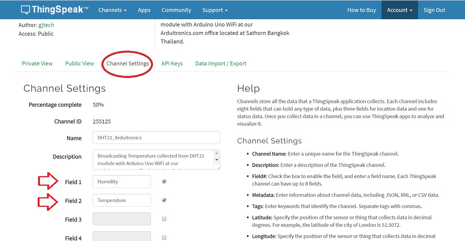
Task: Click the Help panel Channel Settings subheading
Action: (269, 141)
